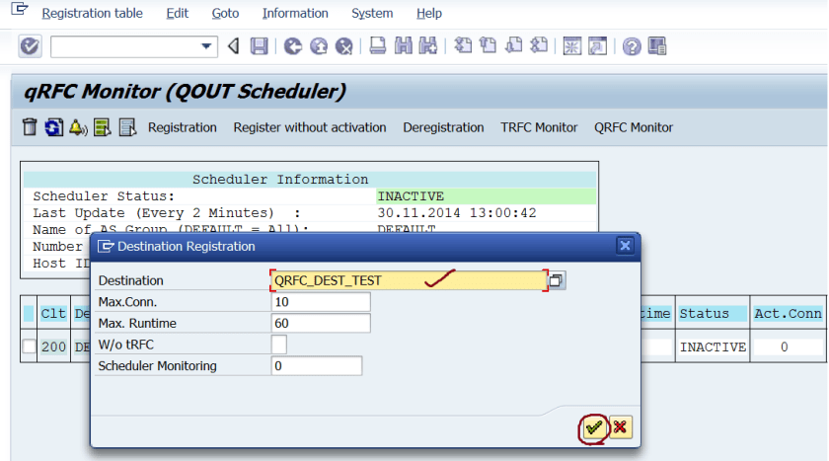Click the Help question mark icon
This screenshot has width=829, height=461.
click(632, 46)
